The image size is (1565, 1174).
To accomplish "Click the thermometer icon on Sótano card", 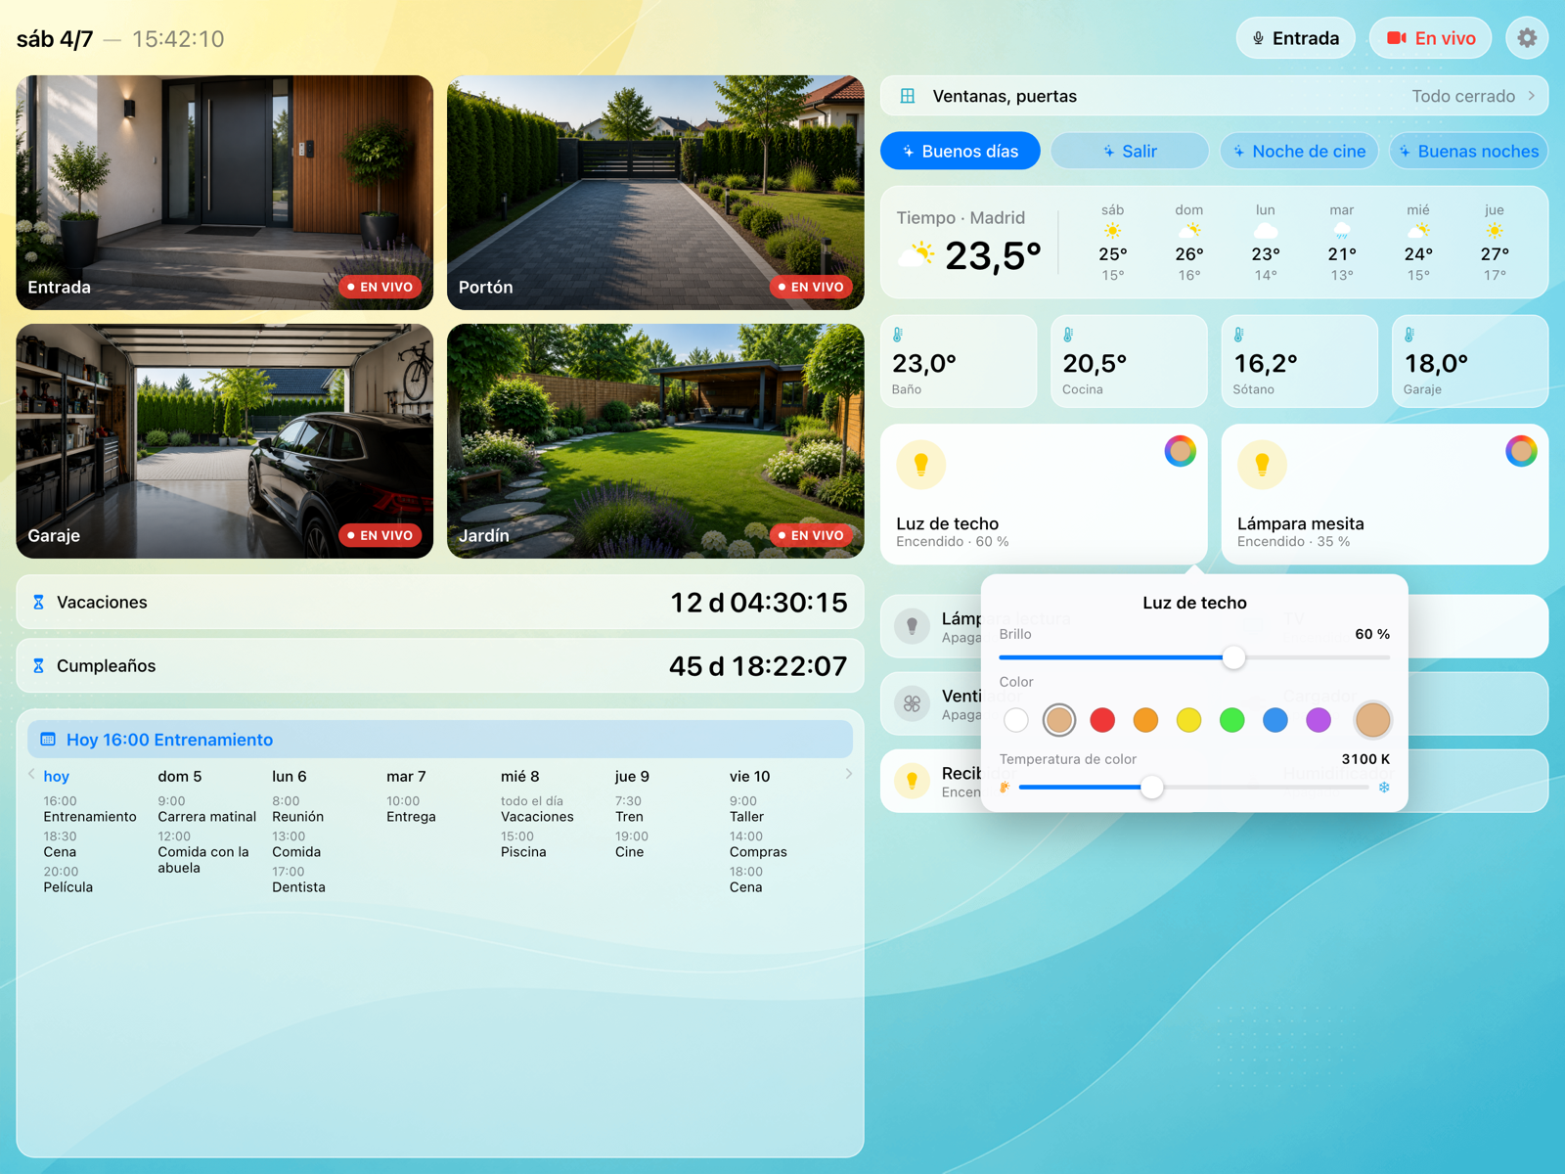I will (x=1239, y=335).
